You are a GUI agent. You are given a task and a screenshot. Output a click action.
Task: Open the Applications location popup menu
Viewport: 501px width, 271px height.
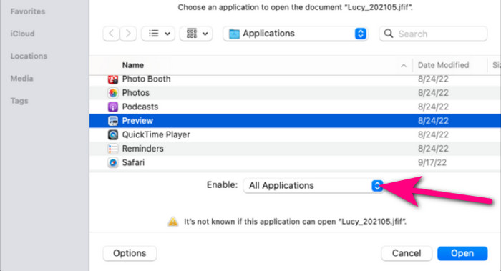(296, 34)
